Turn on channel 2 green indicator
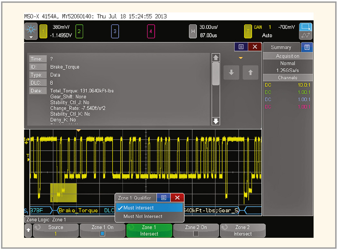 79,31
